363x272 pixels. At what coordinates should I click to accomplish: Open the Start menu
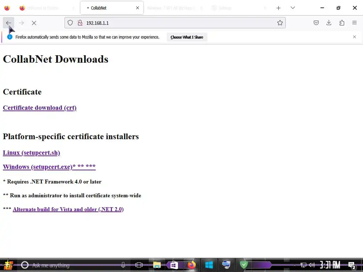point(8,265)
